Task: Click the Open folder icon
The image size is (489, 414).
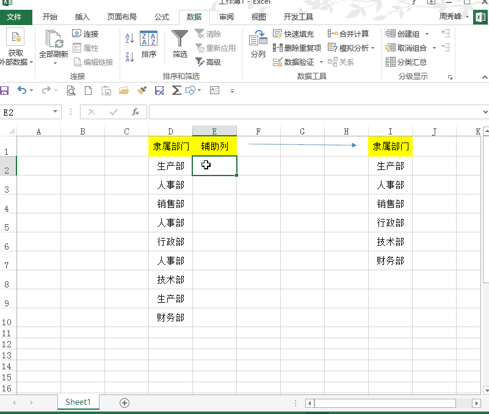Action: tap(124, 91)
